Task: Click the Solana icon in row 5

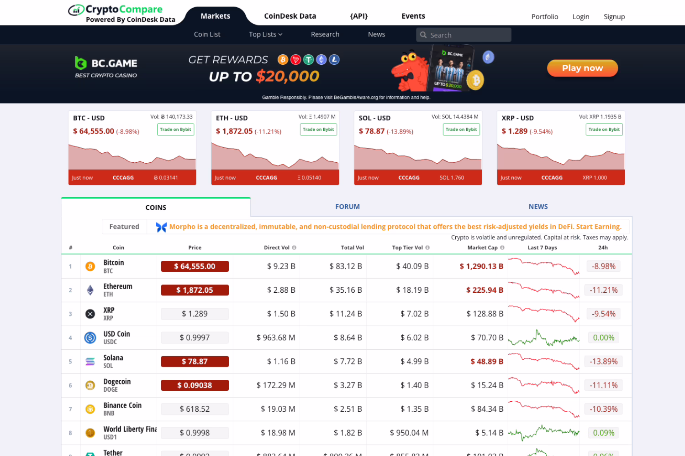Action: pyautogui.click(x=90, y=361)
